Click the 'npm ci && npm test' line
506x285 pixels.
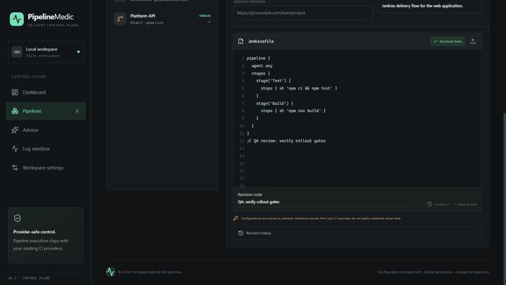pyautogui.click(x=299, y=88)
